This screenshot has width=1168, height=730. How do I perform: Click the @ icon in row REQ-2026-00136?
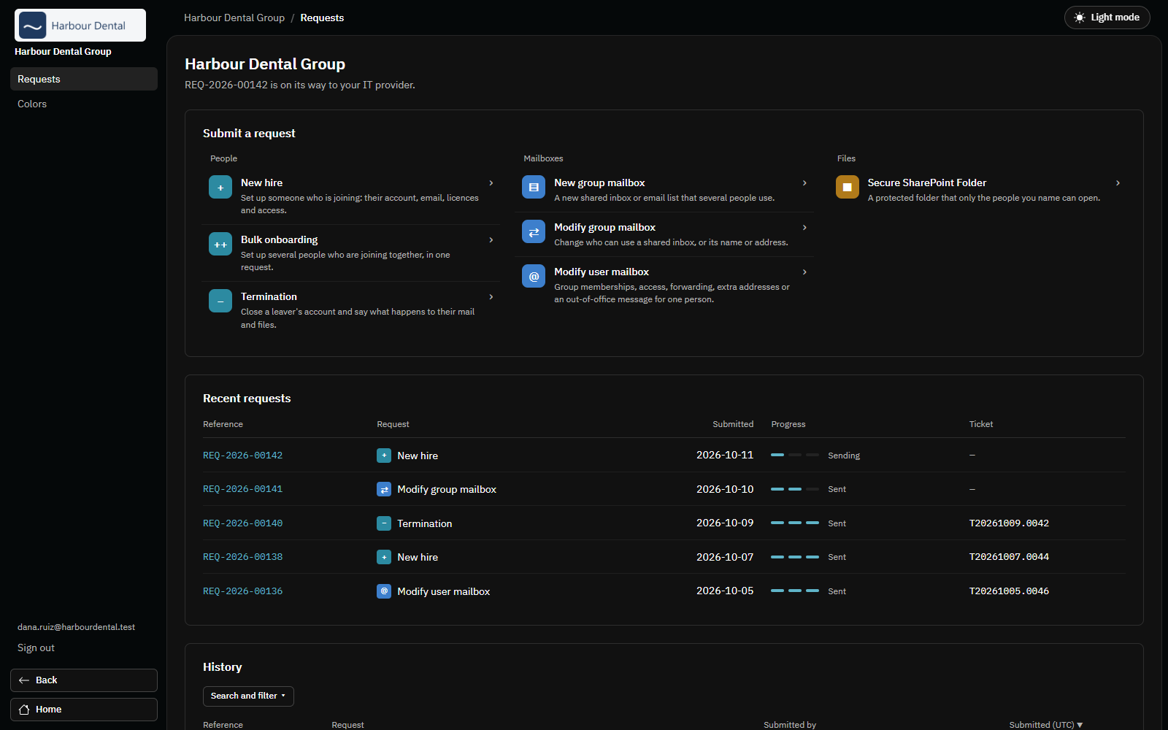[x=384, y=591]
